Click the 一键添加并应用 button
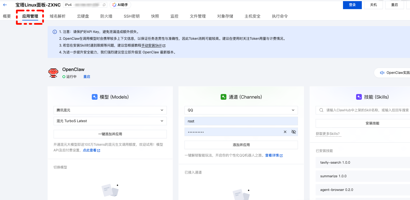The image size is (410, 200). 110,134
